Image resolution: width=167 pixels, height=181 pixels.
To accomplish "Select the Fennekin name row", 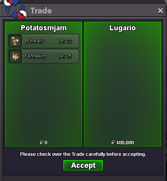I will tap(44, 56).
